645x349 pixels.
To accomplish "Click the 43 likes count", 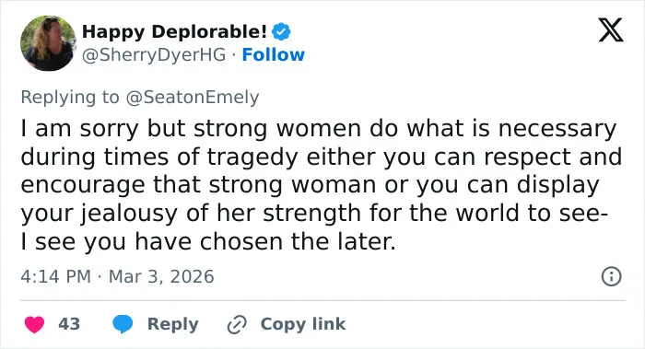I will (x=69, y=324).
